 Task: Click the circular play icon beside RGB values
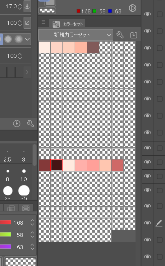[132, 8]
